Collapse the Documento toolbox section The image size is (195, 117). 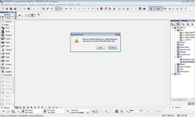(2, 75)
